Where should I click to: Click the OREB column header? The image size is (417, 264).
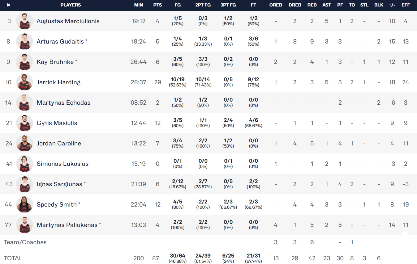(x=276, y=5)
